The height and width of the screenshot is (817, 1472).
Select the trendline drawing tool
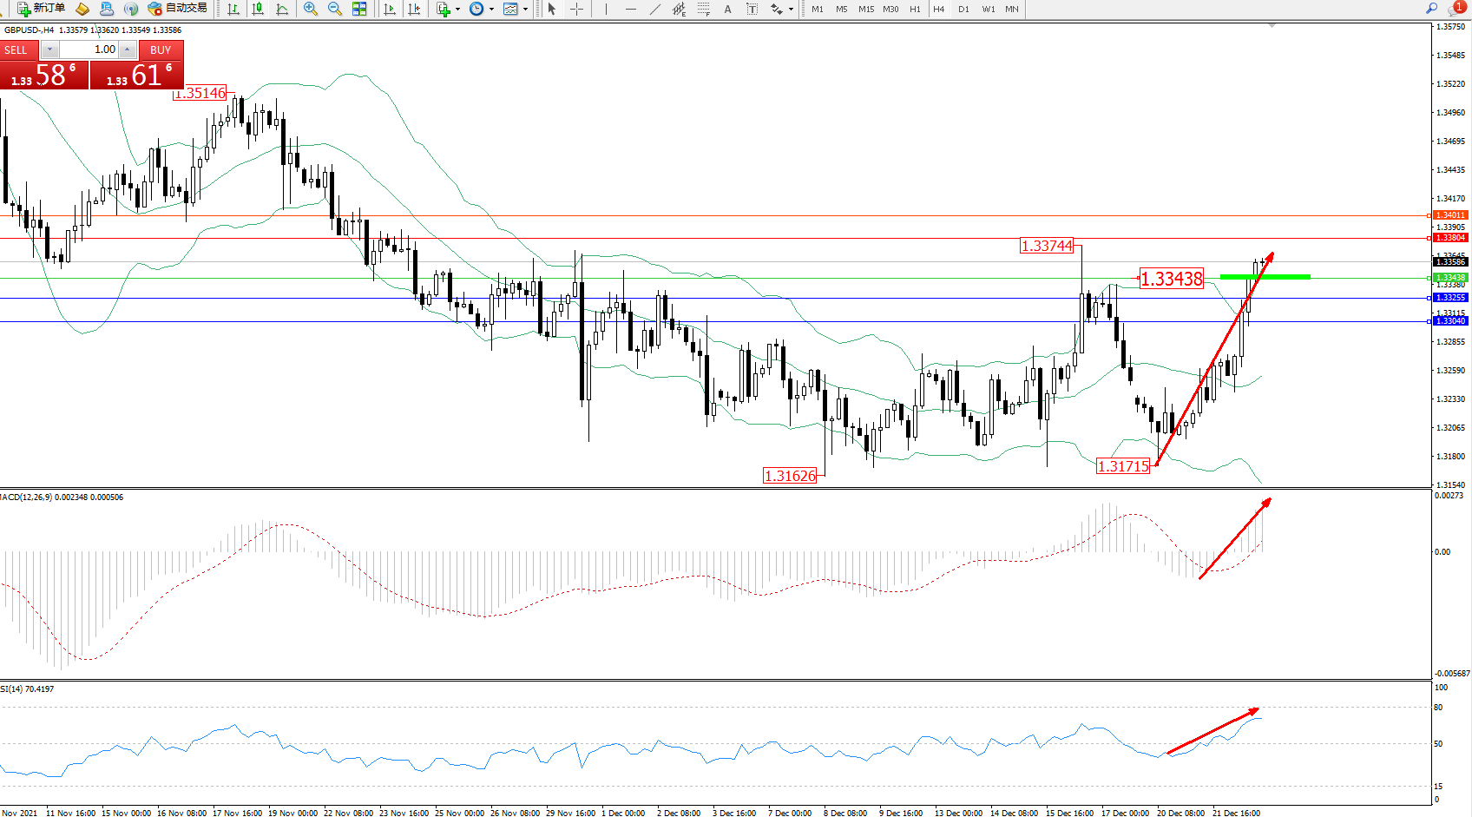pos(654,9)
